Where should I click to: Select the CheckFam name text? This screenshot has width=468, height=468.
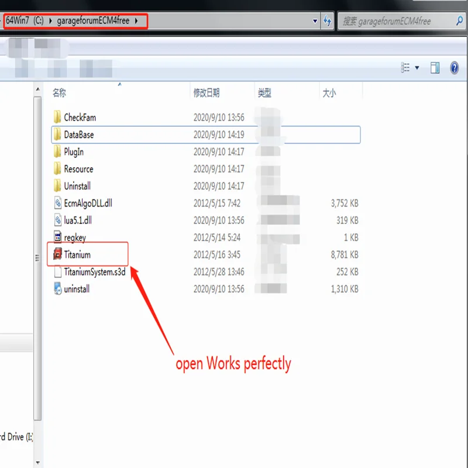(80, 118)
